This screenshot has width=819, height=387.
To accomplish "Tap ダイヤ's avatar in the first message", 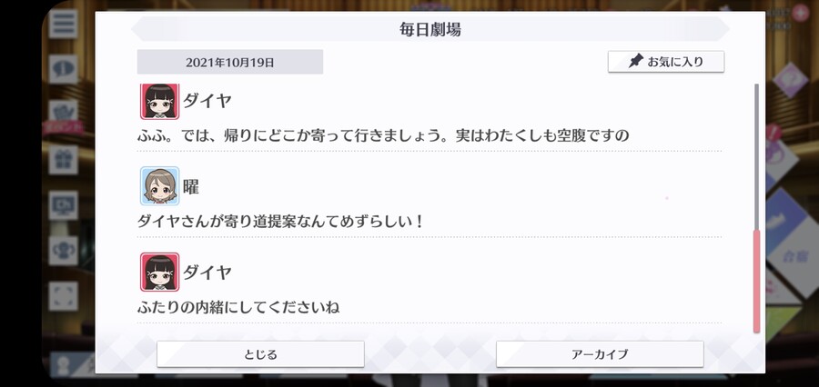I will point(160,101).
